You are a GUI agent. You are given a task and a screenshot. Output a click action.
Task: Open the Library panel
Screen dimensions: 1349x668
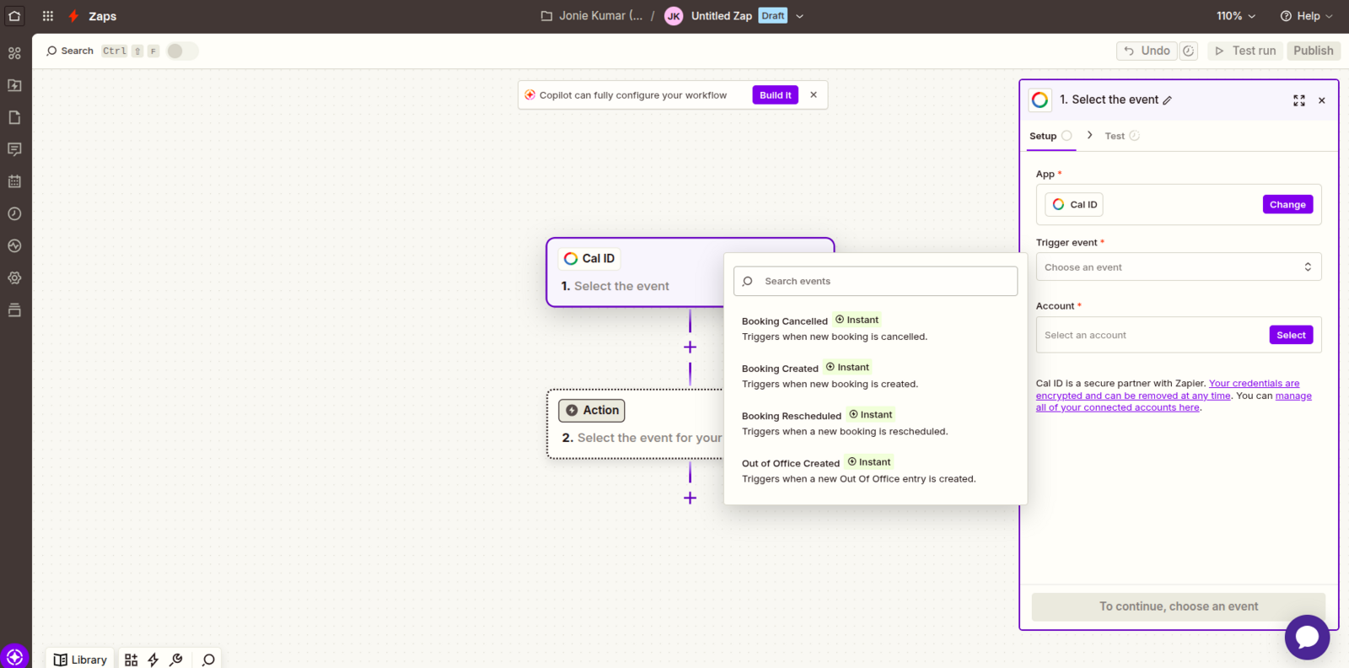80,660
